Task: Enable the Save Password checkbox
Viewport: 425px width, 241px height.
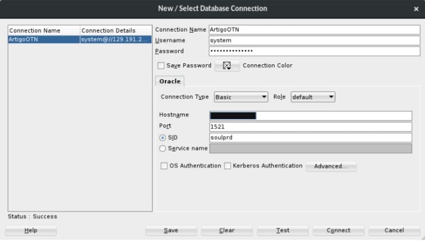Action: pos(161,65)
